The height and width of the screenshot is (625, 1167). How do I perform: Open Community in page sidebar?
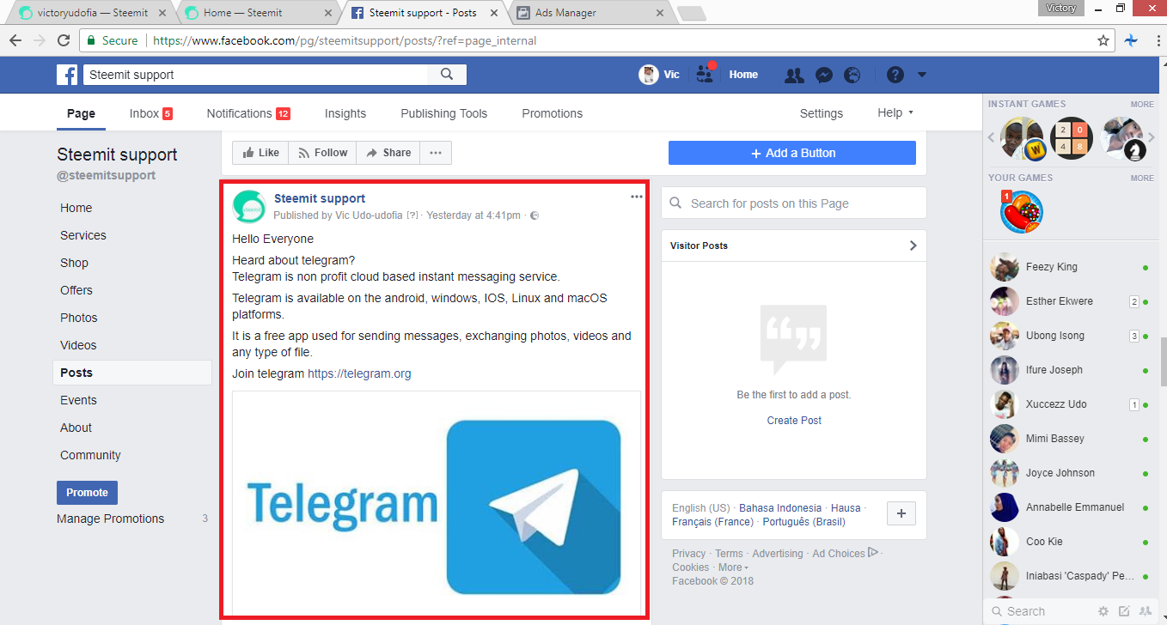[x=90, y=455]
